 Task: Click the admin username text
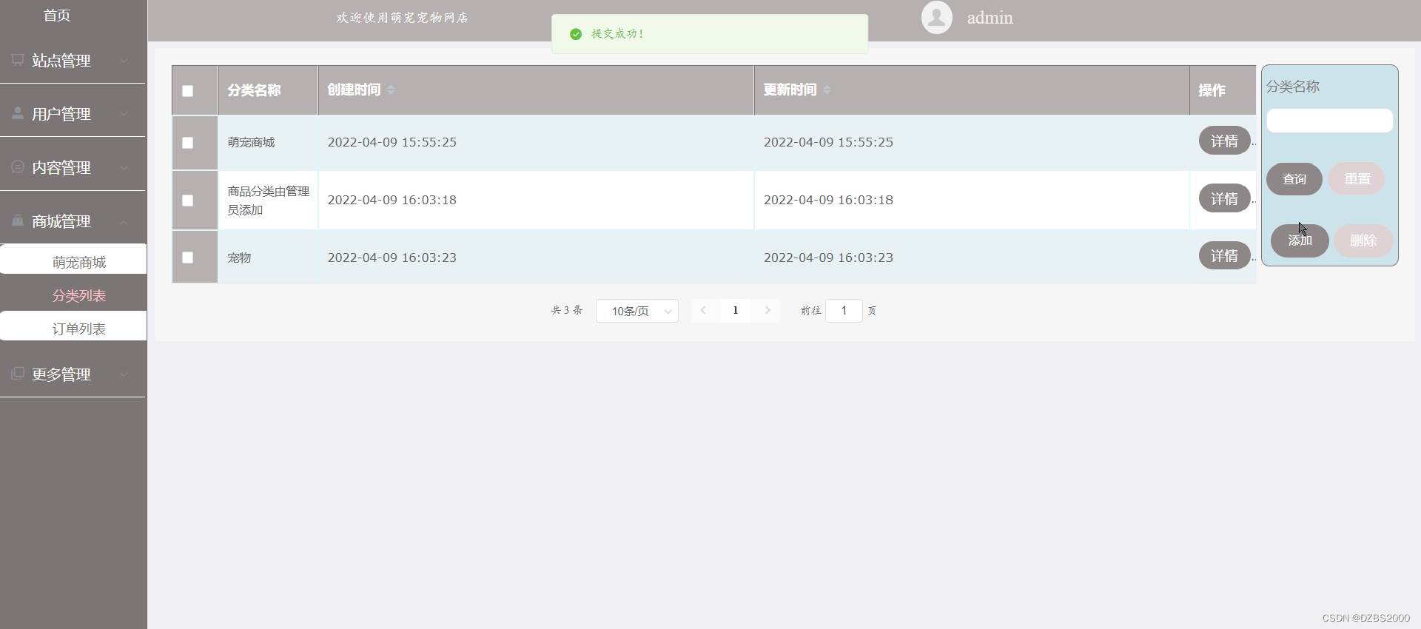coord(990,18)
